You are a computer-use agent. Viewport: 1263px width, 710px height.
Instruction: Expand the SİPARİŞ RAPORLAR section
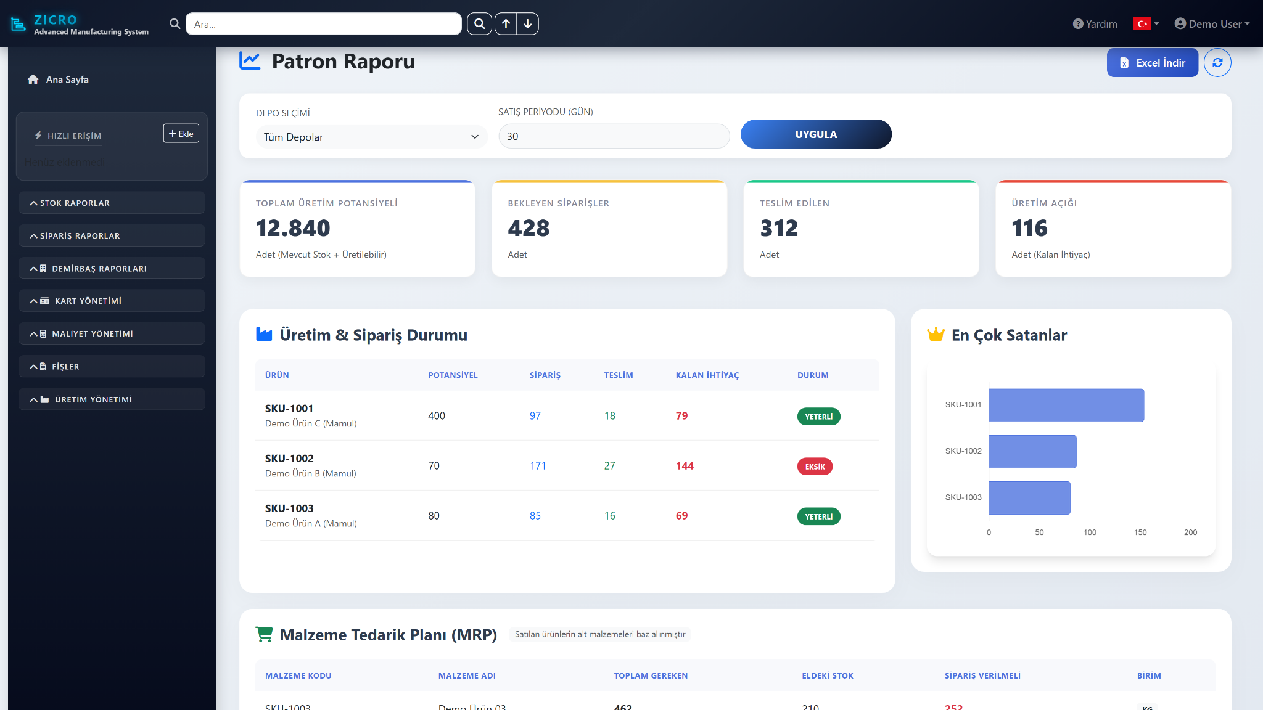pyautogui.click(x=112, y=235)
